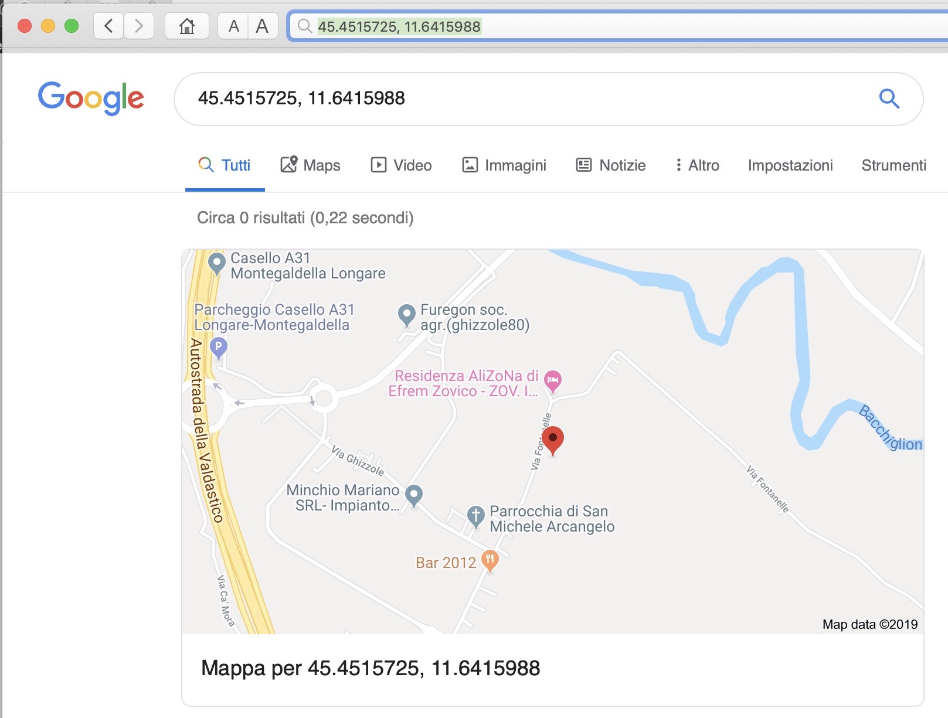The height and width of the screenshot is (718, 948).
Task: Click the Furegon soc. agr.(ghizzole80) label
Action: 475,317
